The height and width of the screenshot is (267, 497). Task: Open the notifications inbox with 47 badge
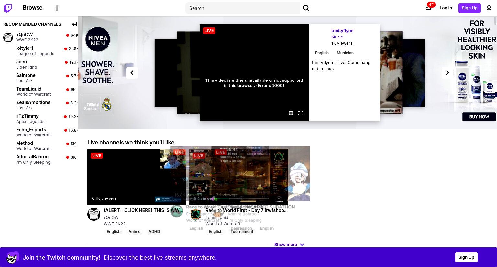[428, 8]
